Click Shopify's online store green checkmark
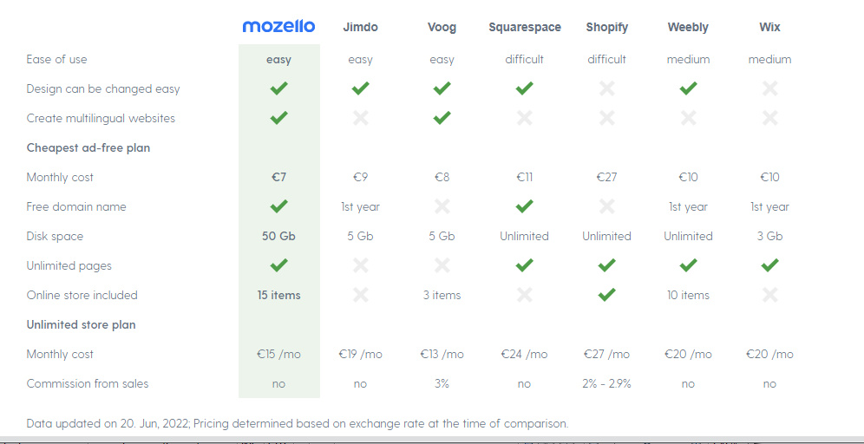 click(606, 295)
